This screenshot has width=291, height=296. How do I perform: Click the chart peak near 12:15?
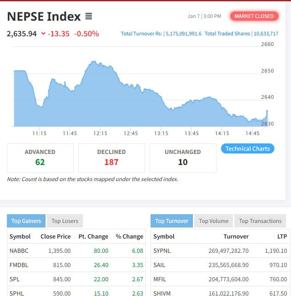pos(93,62)
